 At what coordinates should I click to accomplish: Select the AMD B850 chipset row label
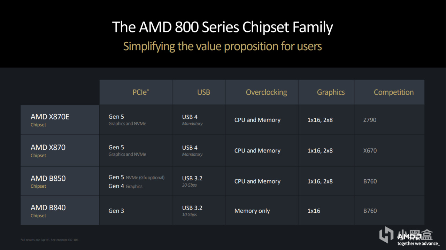(48, 181)
